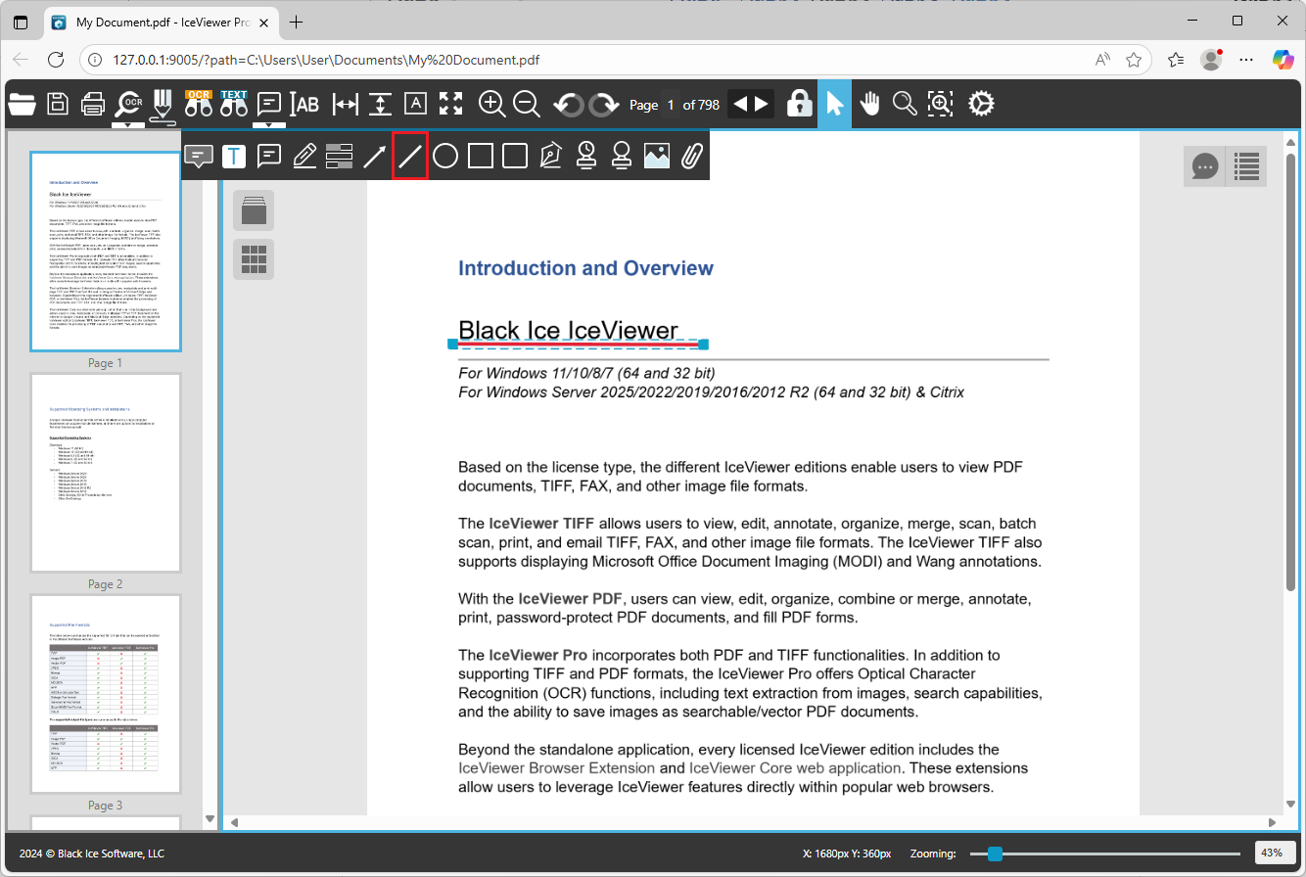Open a new browser tab
1306x877 pixels.
pyautogui.click(x=296, y=22)
